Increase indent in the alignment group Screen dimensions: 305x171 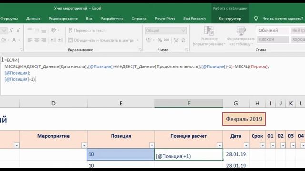61,40
